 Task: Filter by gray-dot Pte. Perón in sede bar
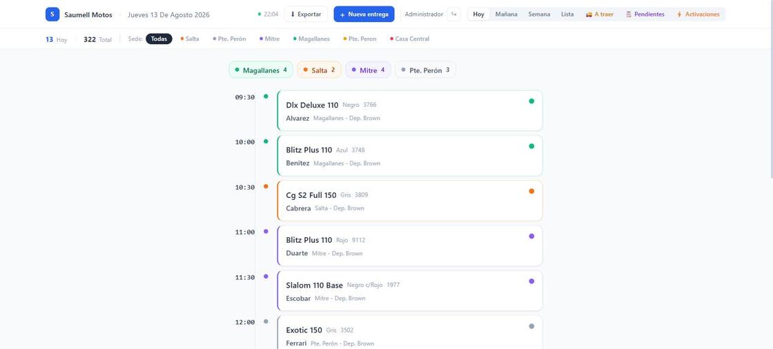point(229,39)
